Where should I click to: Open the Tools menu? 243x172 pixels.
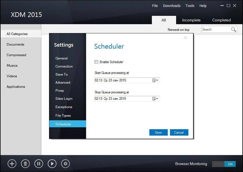[190, 6]
